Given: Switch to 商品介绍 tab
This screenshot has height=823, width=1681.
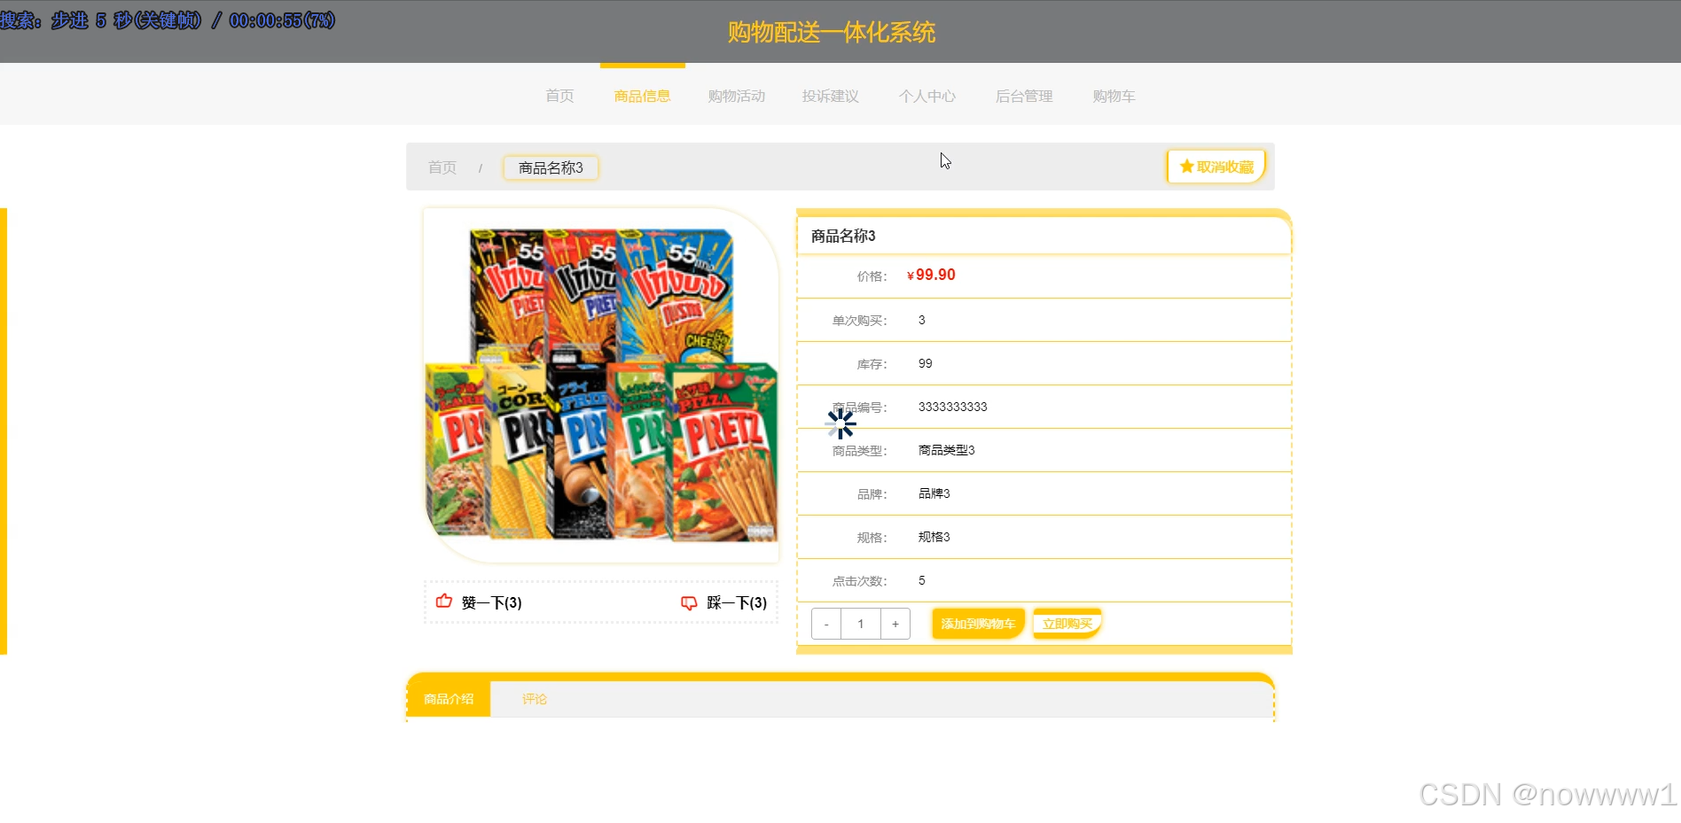Looking at the screenshot, I should (449, 699).
